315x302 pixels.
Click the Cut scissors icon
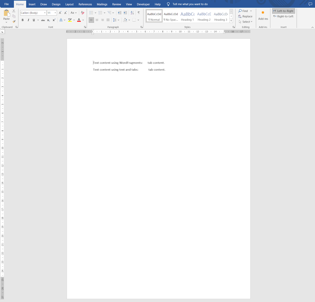click(14, 11)
